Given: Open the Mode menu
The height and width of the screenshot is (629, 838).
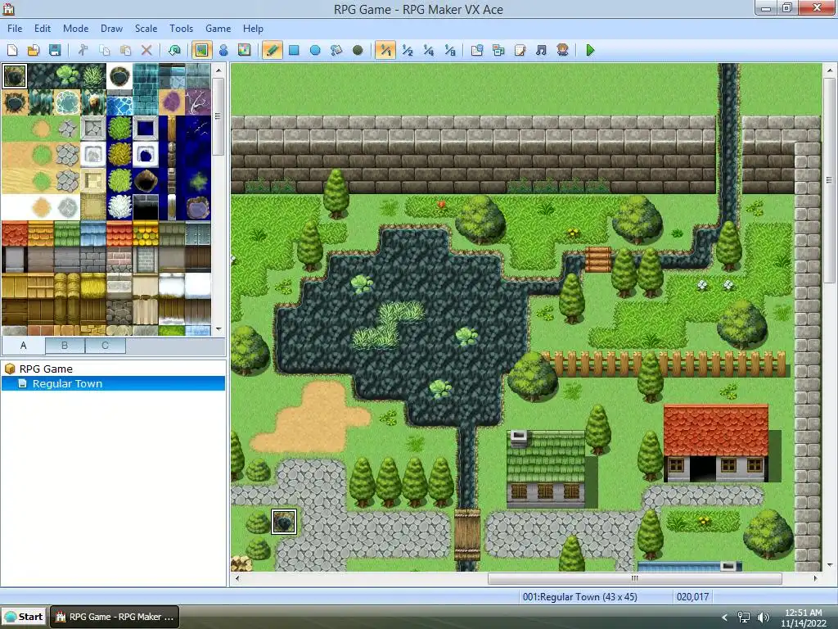Looking at the screenshot, I should point(75,29).
